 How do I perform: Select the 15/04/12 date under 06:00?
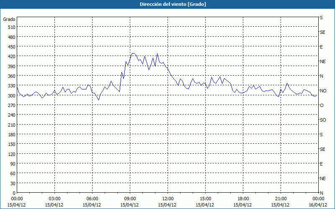click(92, 205)
